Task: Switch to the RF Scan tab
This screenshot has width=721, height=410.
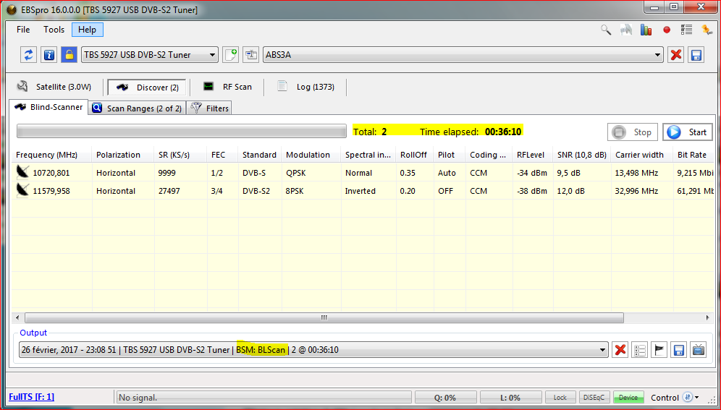Action: (x=228, y=87)
